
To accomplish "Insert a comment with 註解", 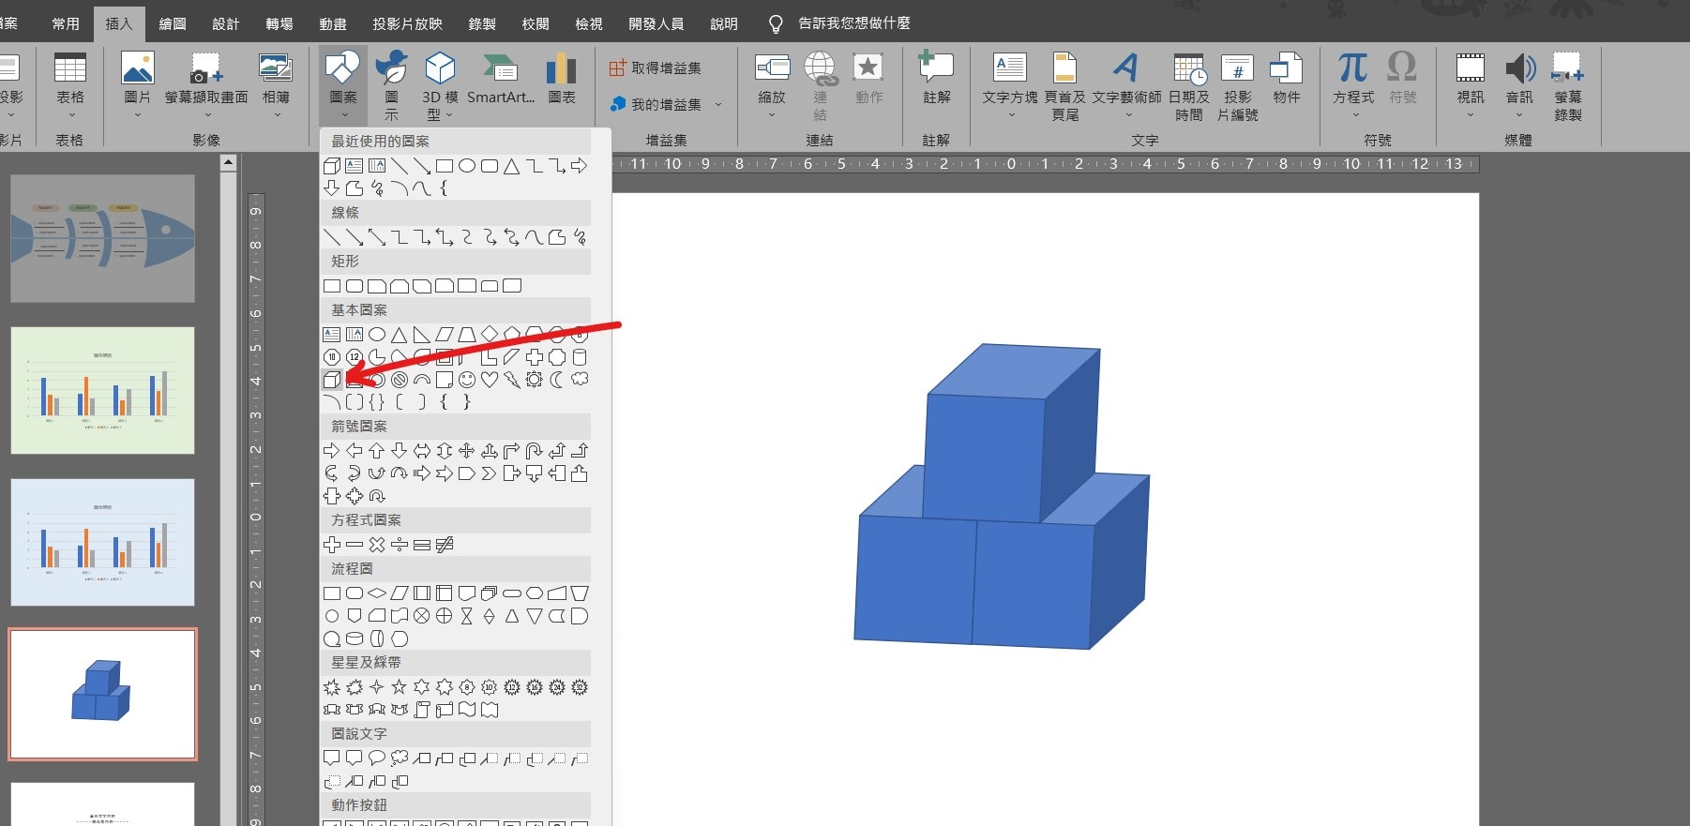I will tap(936, 79).
